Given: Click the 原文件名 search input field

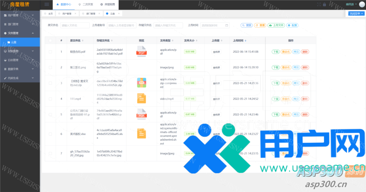Looking at the screenshot, I should (x=75, y=25).
